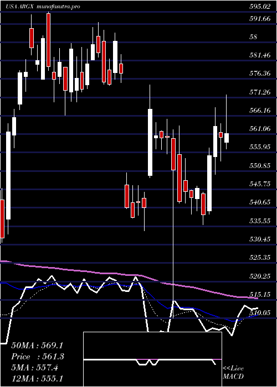Click the 566.16 price axis label
The height and width of the screenshot is (387, 277).
(x=259, y=111)
